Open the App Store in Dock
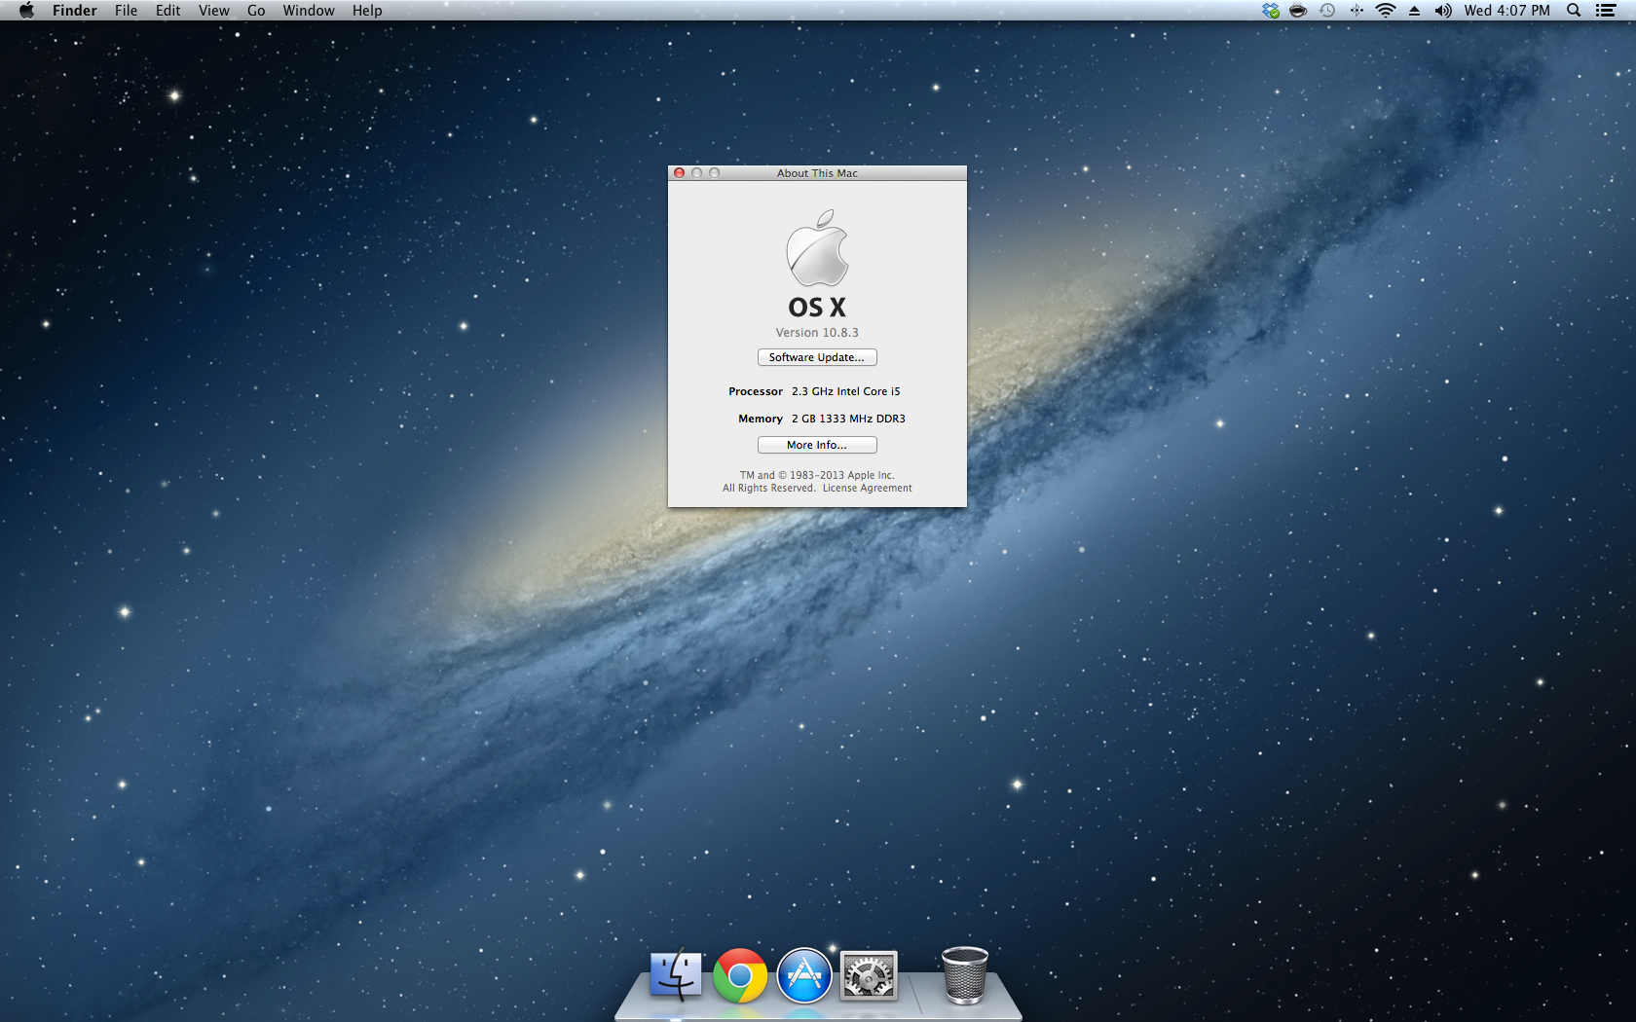The width and height of the screenshot is (1636, 1022). pyautogui.click(x=804, y=975)
